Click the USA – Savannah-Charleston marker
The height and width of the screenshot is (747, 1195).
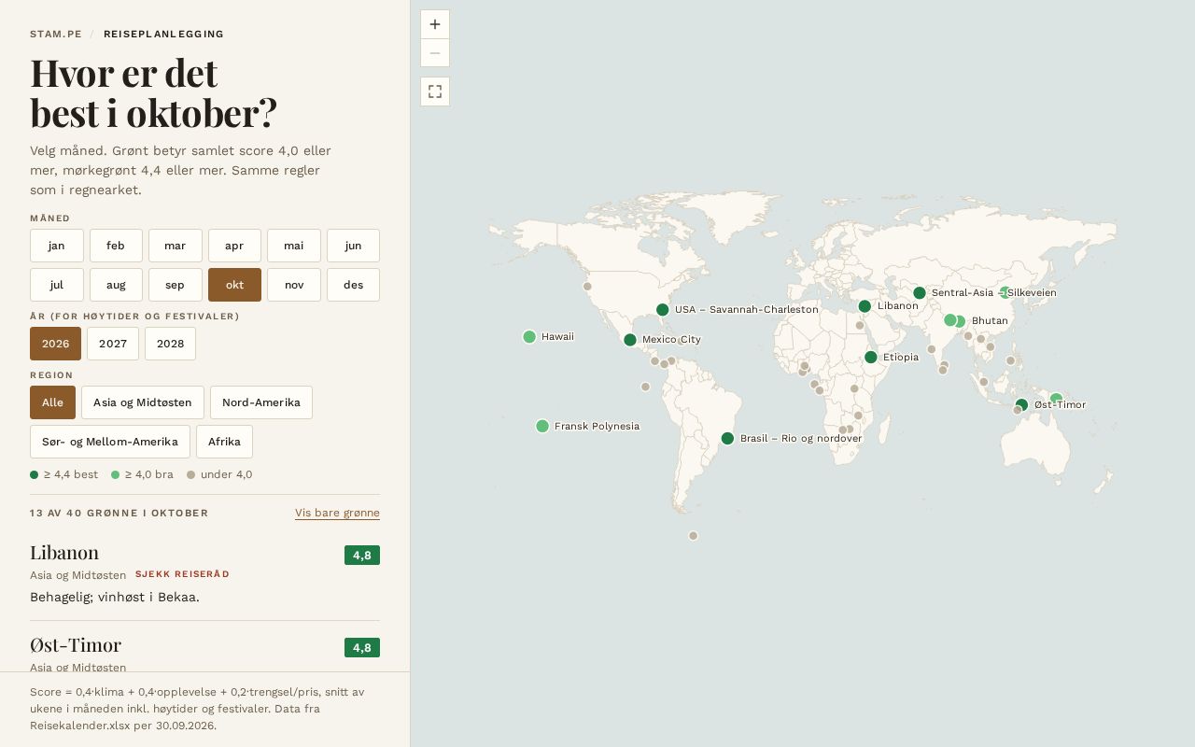coord(663,310)
